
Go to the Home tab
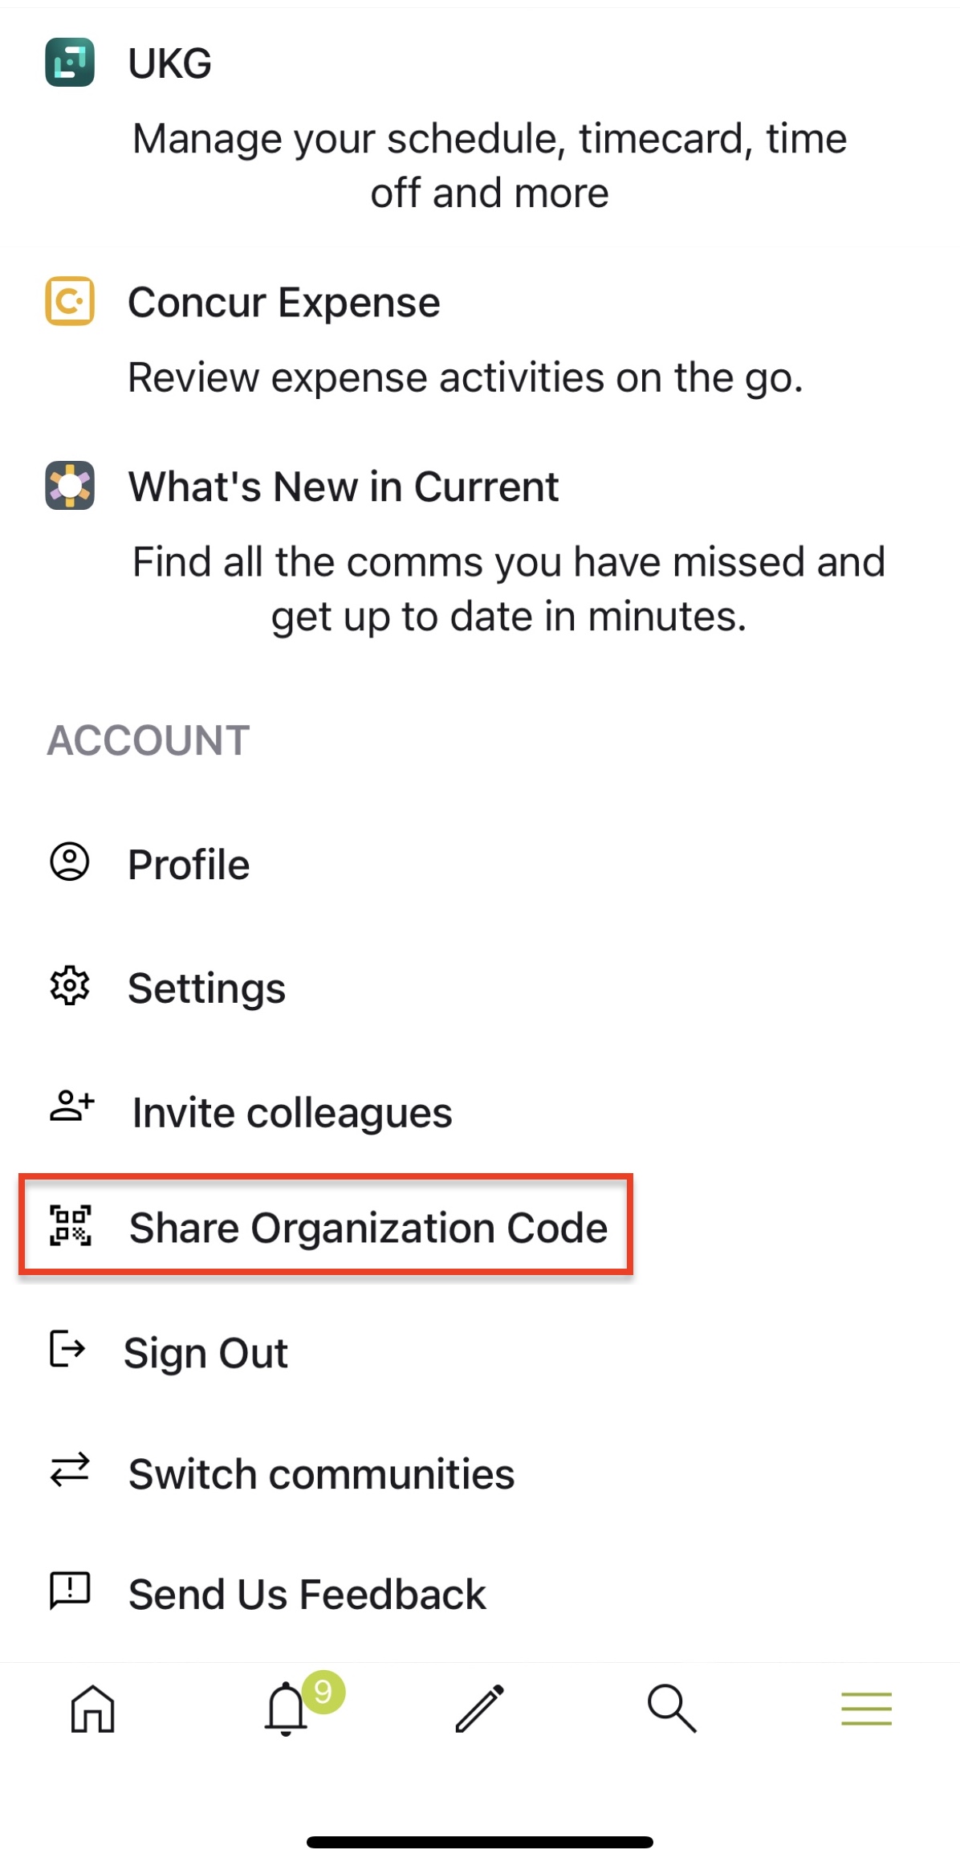[x=93, y=1708]
